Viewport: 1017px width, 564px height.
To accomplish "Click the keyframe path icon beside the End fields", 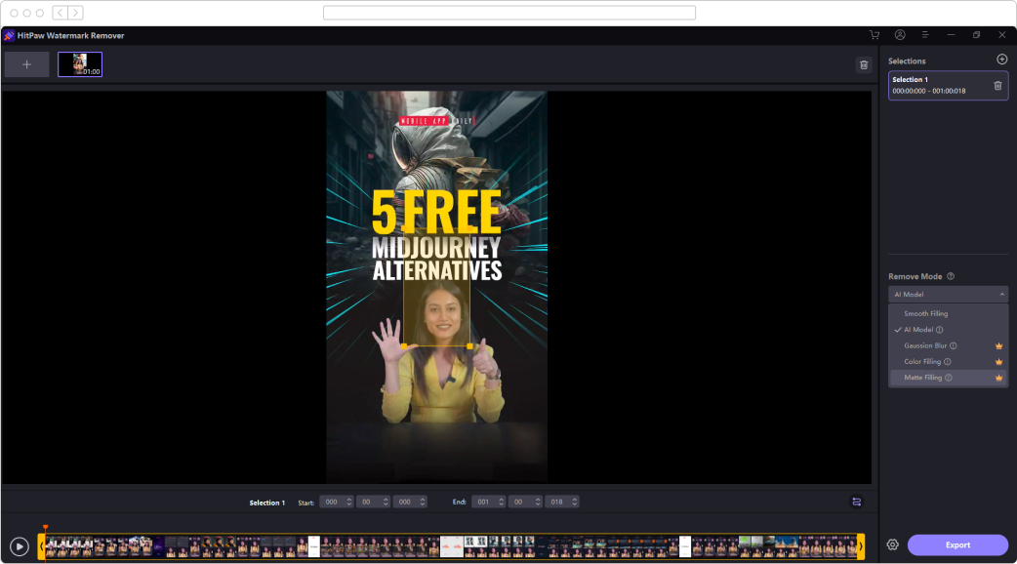I will click(856, 501).
